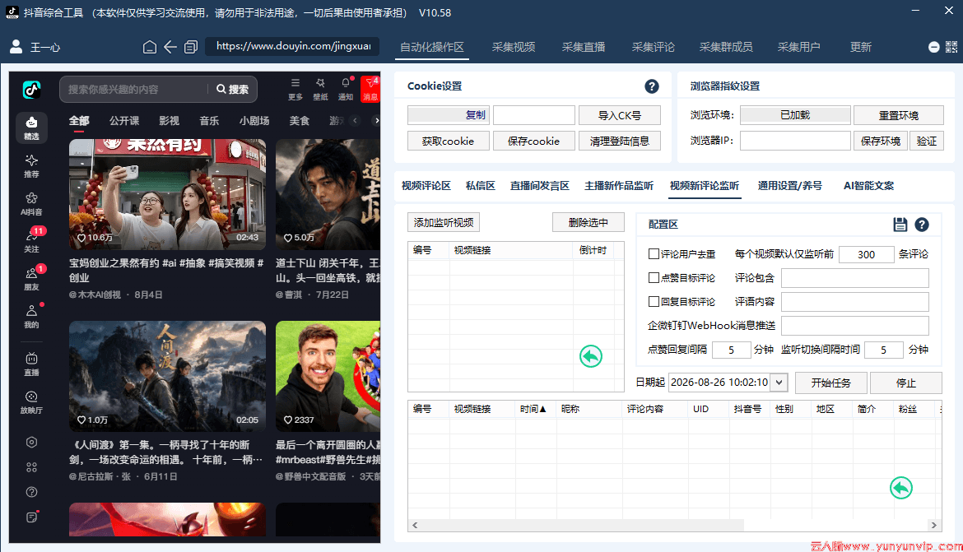Open 通知 bell icon in Douyin header
This screenshot has width=963, height=552.
pos(346,89)
